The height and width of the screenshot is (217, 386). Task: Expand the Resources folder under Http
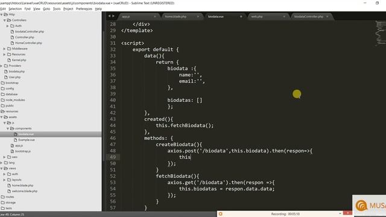point(5,54)
